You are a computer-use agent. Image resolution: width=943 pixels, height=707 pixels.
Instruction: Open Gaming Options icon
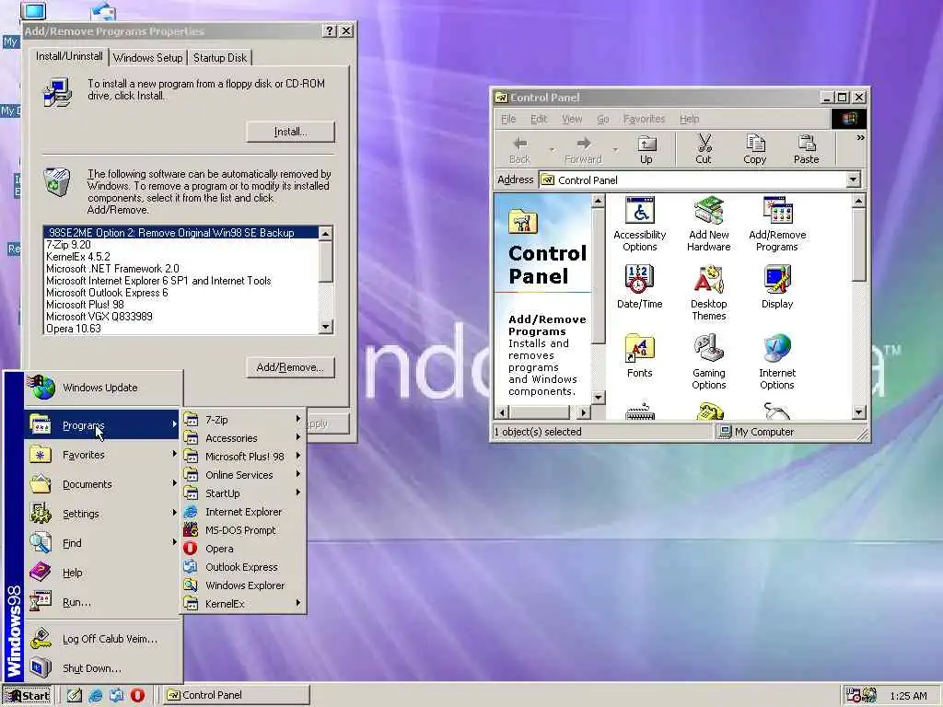tap(708, 362)
